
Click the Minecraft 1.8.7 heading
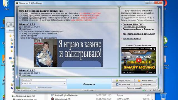(27, 70)
